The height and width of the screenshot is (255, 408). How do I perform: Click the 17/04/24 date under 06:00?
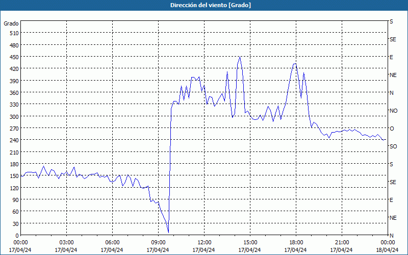click(x=112, y=250)
